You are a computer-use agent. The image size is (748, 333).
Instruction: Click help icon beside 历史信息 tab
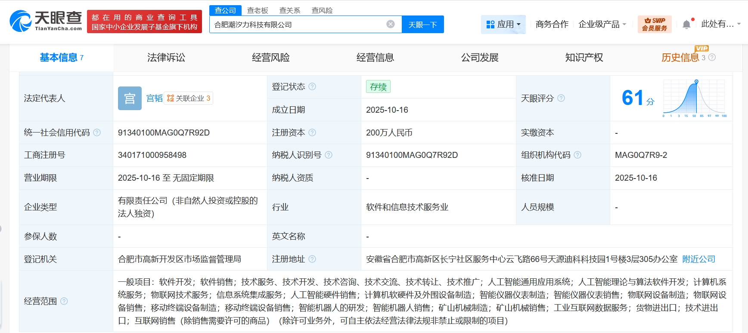coord(712,57)
